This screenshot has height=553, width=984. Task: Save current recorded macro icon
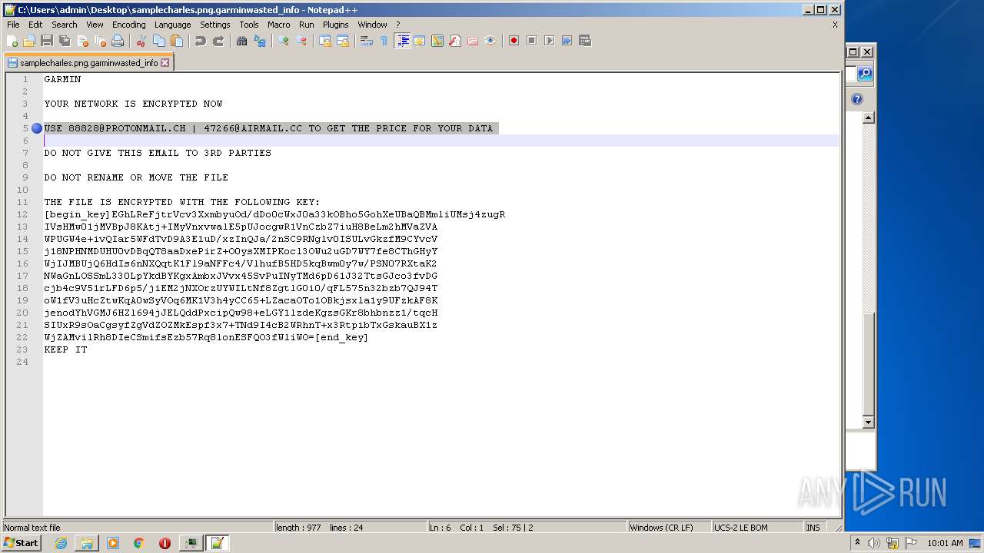[x=584, y=41]
